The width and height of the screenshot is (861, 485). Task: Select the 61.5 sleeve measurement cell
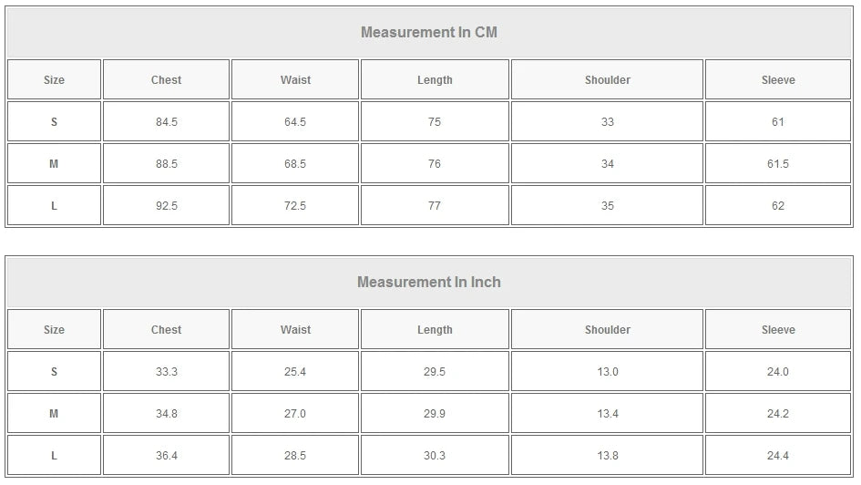coord(778,164)
